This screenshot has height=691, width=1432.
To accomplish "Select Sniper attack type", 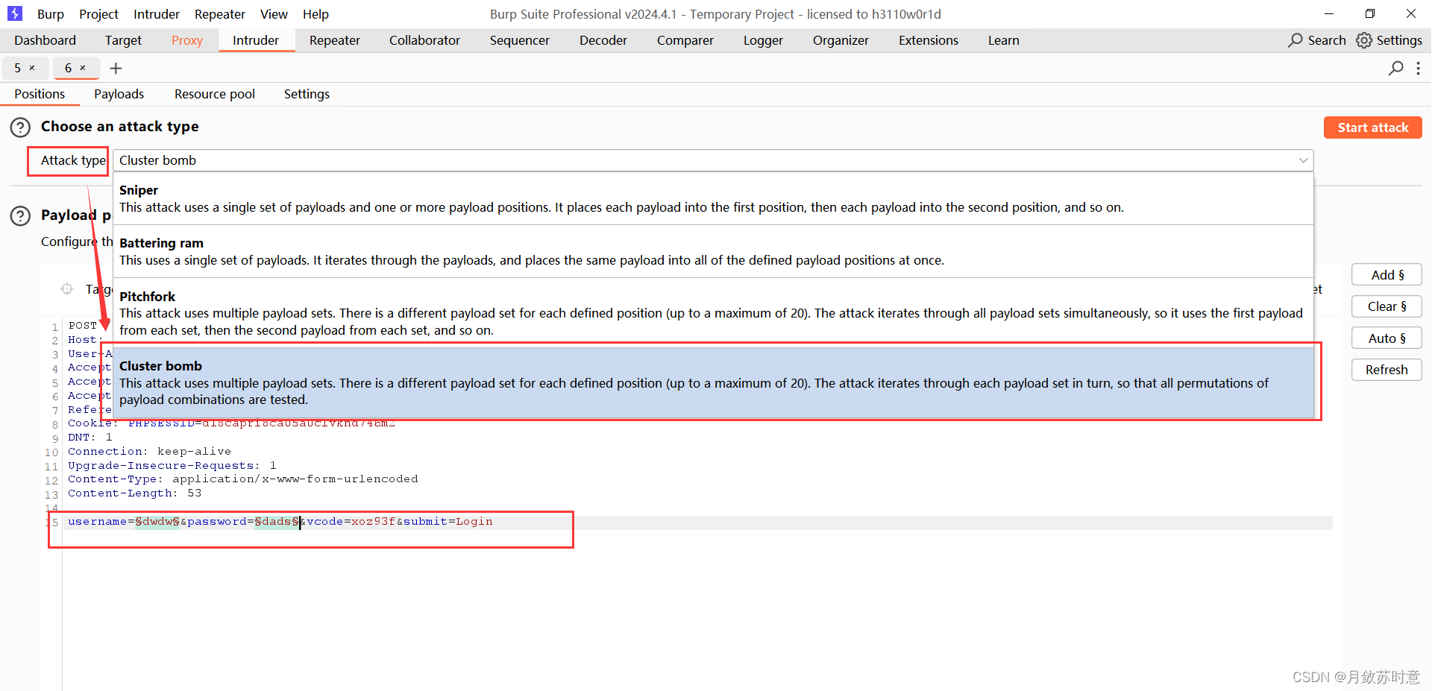I will point(713,198).
